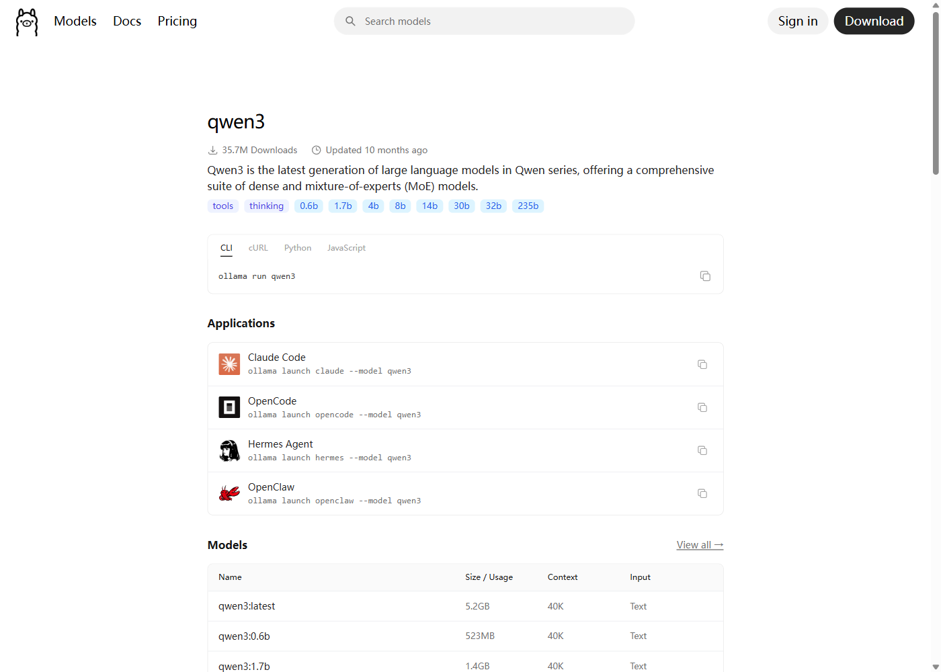Viewport: 941px width, 672px height.
Task: Copy the OpenClaw launch command
Action: point(702,493)
